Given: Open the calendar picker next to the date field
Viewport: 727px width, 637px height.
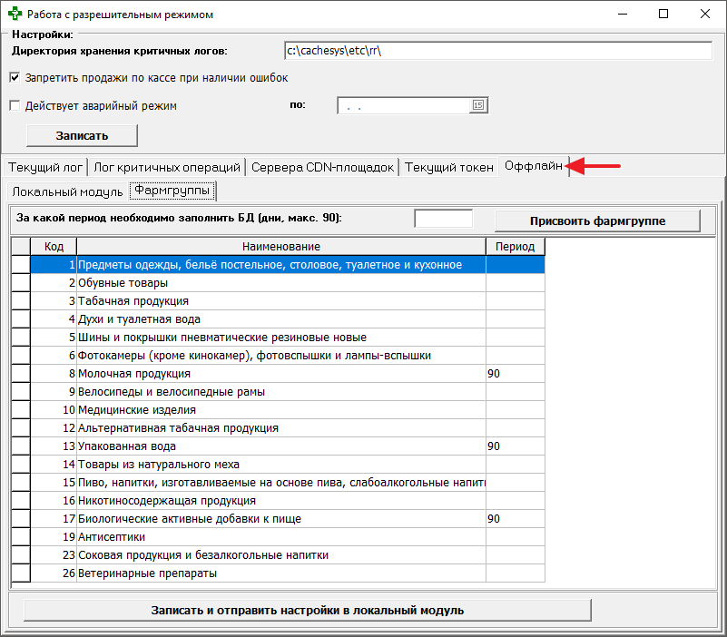Looking at the screenshot, I should (x=480, y=104).
